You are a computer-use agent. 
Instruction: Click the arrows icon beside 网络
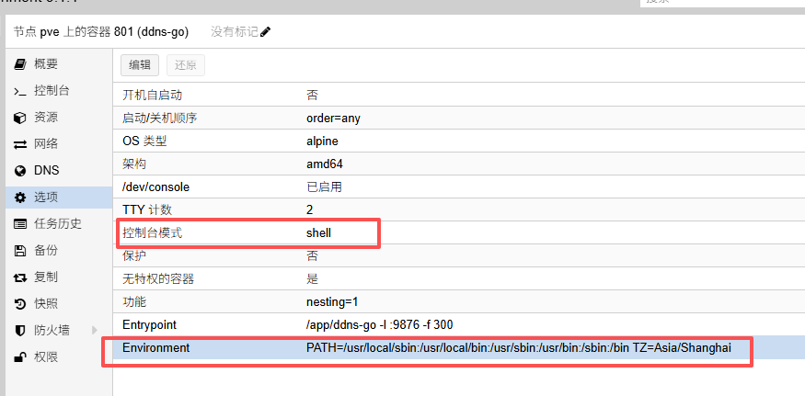coord(19,144)
